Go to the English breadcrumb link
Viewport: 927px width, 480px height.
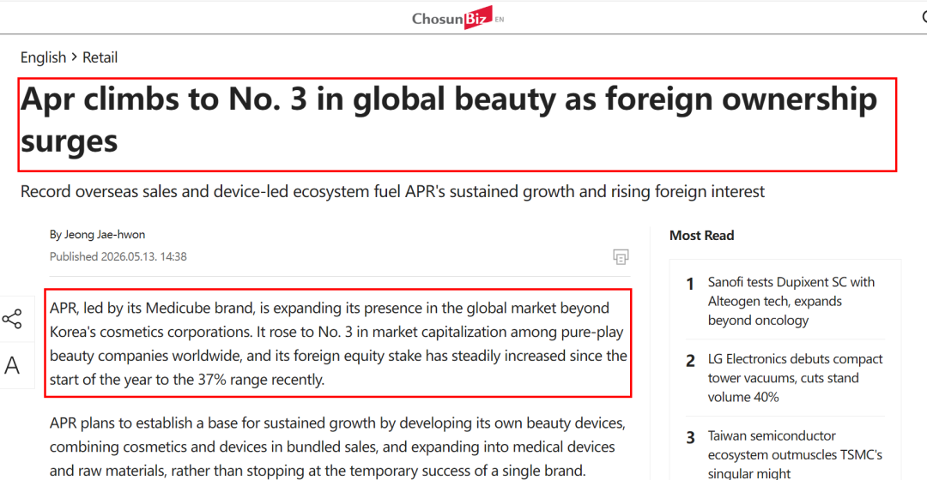point(43,57)
